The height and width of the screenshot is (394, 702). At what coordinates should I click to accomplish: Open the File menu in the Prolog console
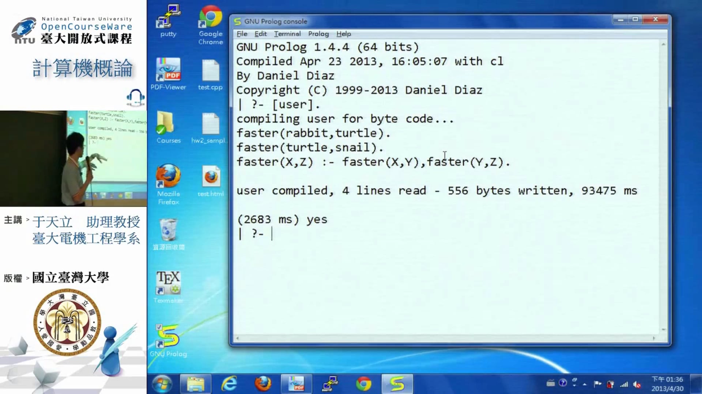[242, 34]
